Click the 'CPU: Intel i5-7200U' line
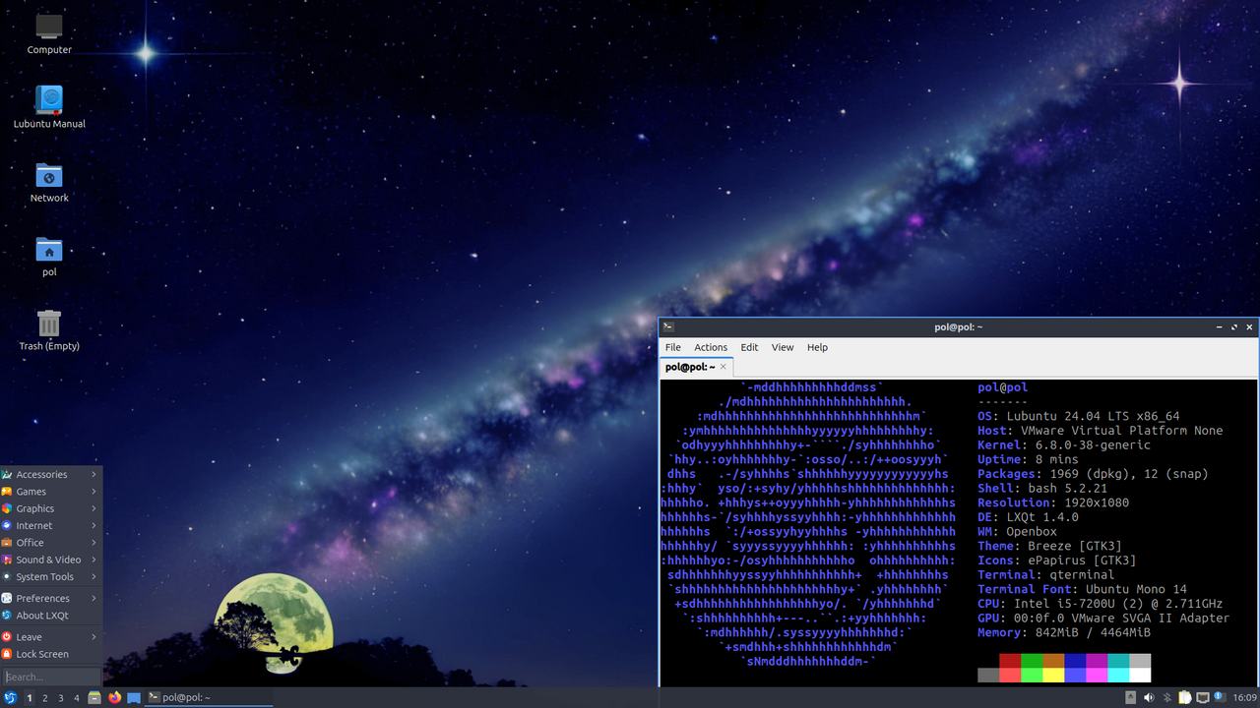This screenshot has height=708, width=1260. 1101,604
